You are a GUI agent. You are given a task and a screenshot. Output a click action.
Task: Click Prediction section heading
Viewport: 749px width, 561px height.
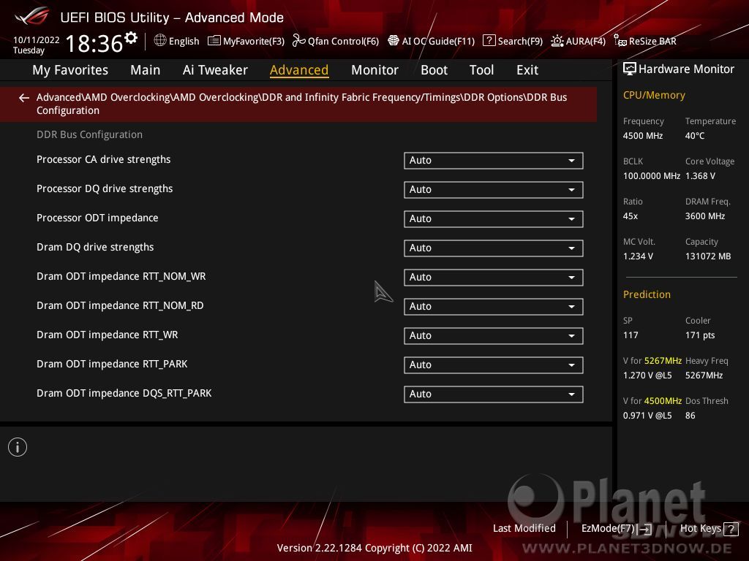(x=647, y=294)
